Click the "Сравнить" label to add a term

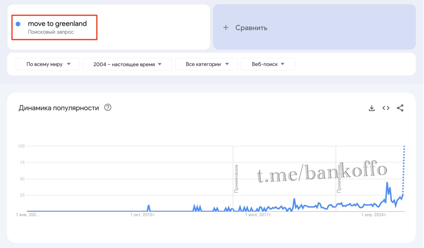coord(251,28)
